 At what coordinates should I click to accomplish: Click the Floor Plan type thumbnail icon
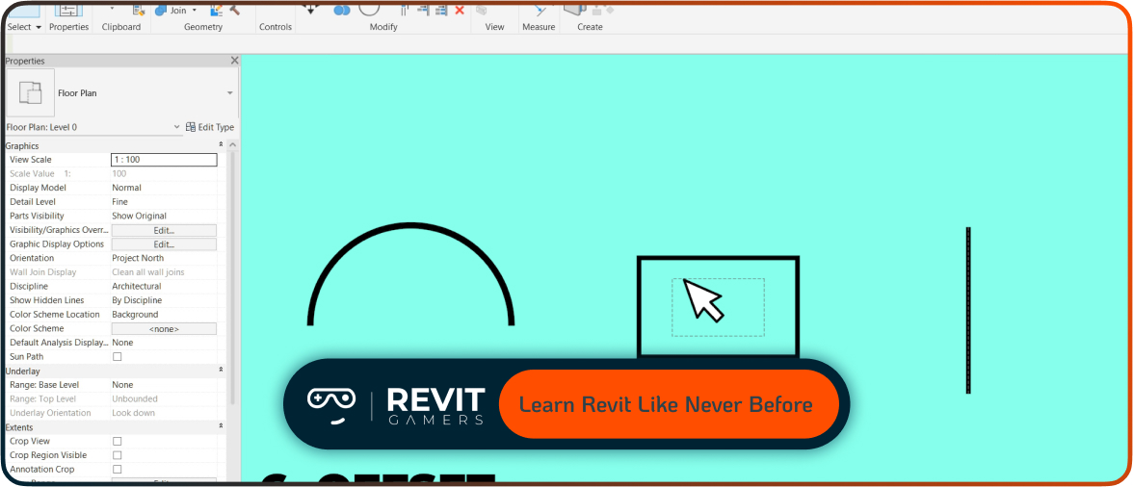click(x=30, y=93)
